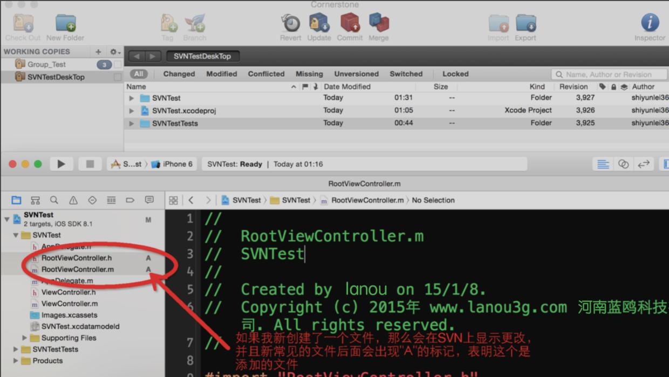Filter by Locked files
Viewport: 669px width, 377px height.
pos(455,74)
